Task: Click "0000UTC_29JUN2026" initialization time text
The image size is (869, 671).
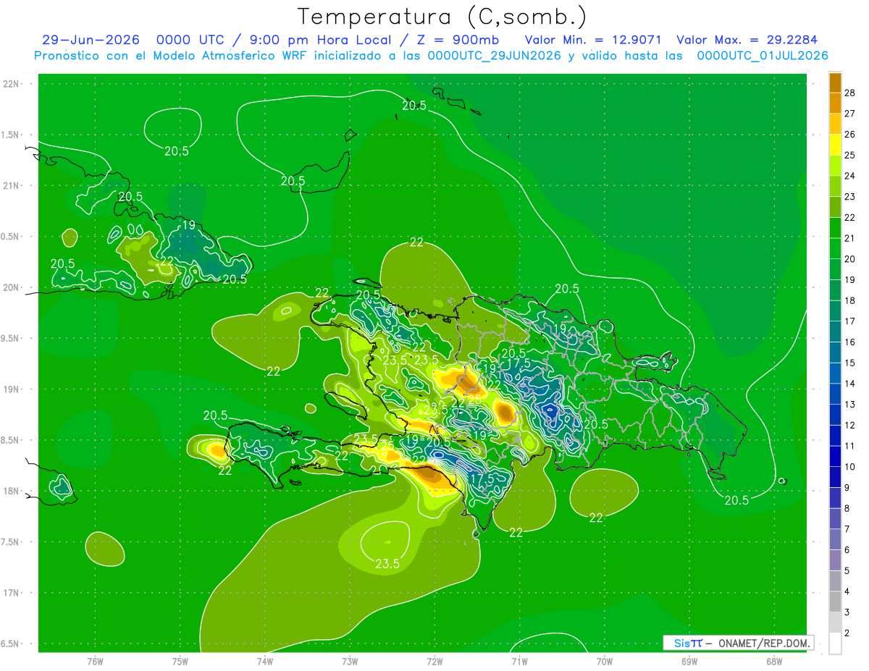Action: coord(495,56)
